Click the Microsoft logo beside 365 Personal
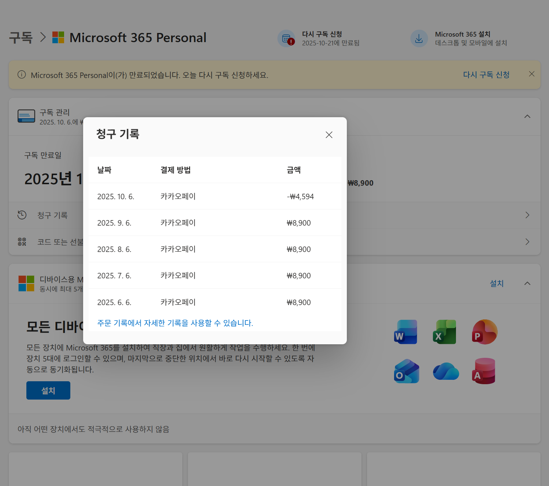This screenshot has height=486, width=549. (x=58, y=37)
